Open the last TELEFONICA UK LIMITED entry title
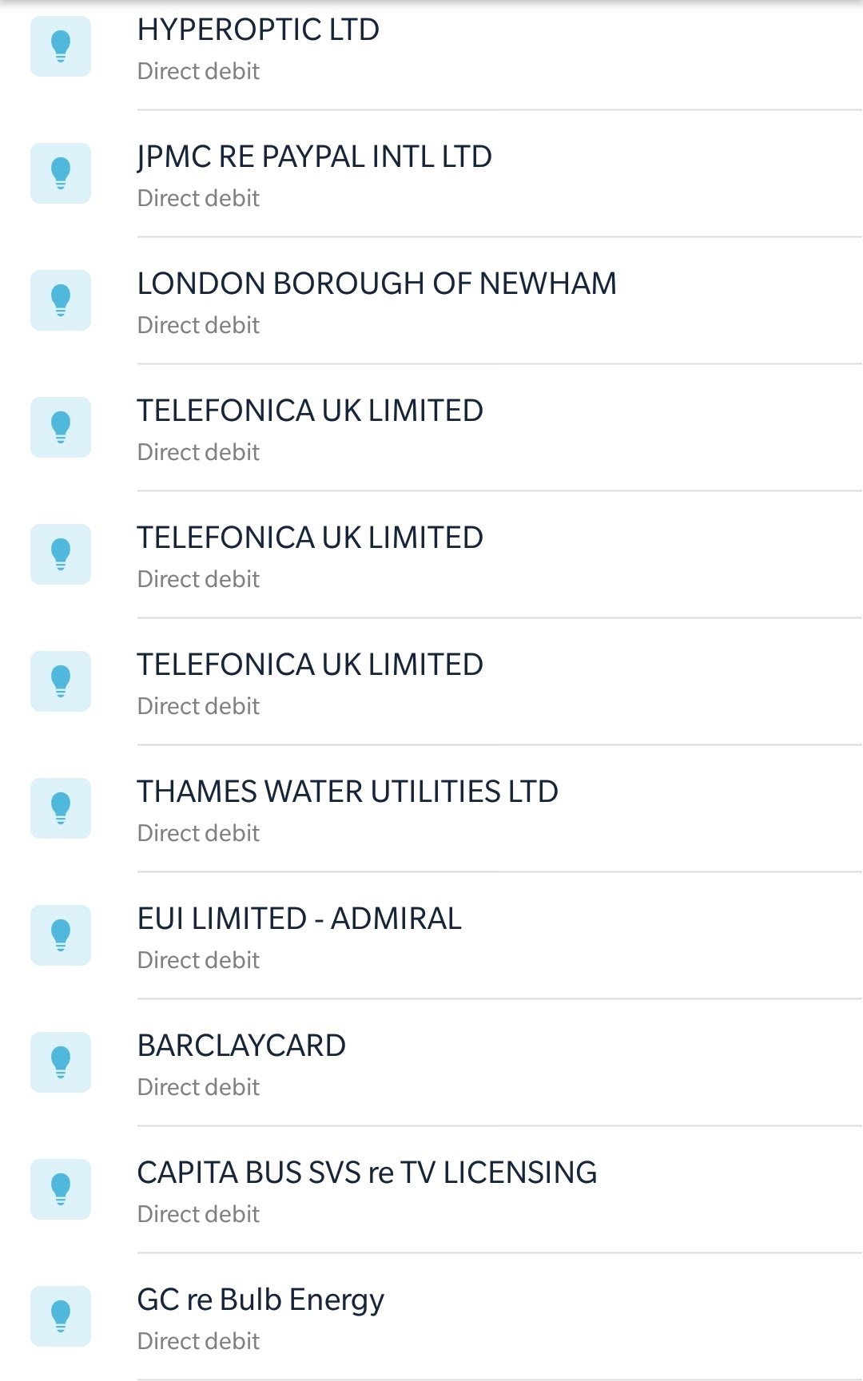 pyautogui.click(x=310, y=665)
